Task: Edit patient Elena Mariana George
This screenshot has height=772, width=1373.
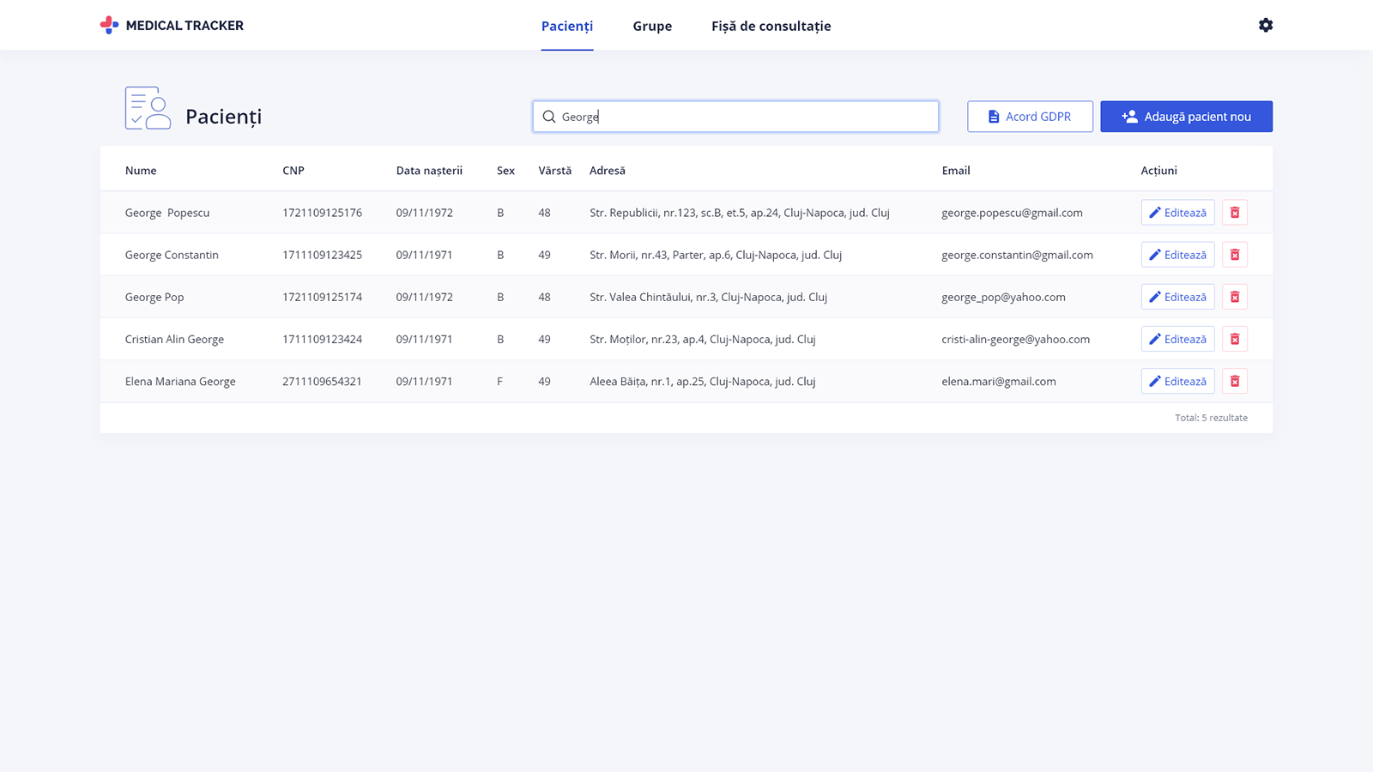Action: tap(1177, 381)
